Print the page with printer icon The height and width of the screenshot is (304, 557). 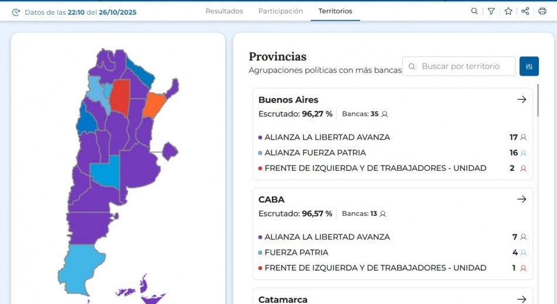542,11
